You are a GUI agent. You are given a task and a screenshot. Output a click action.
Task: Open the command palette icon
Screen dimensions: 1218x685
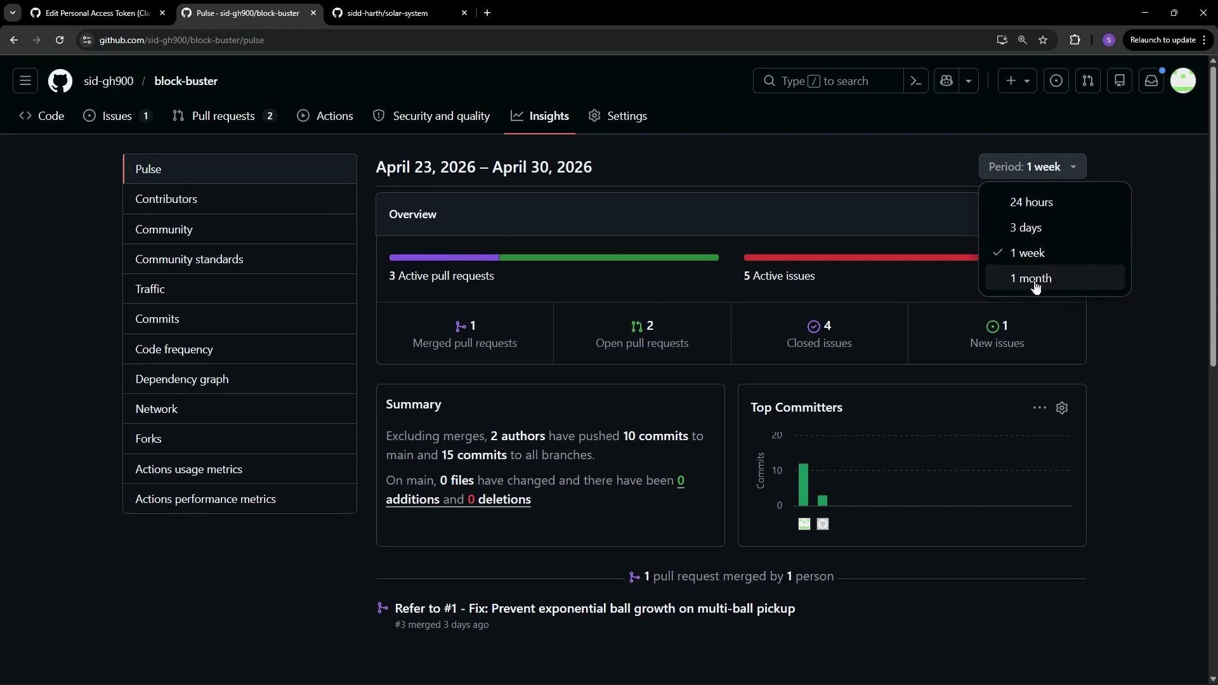916,81
